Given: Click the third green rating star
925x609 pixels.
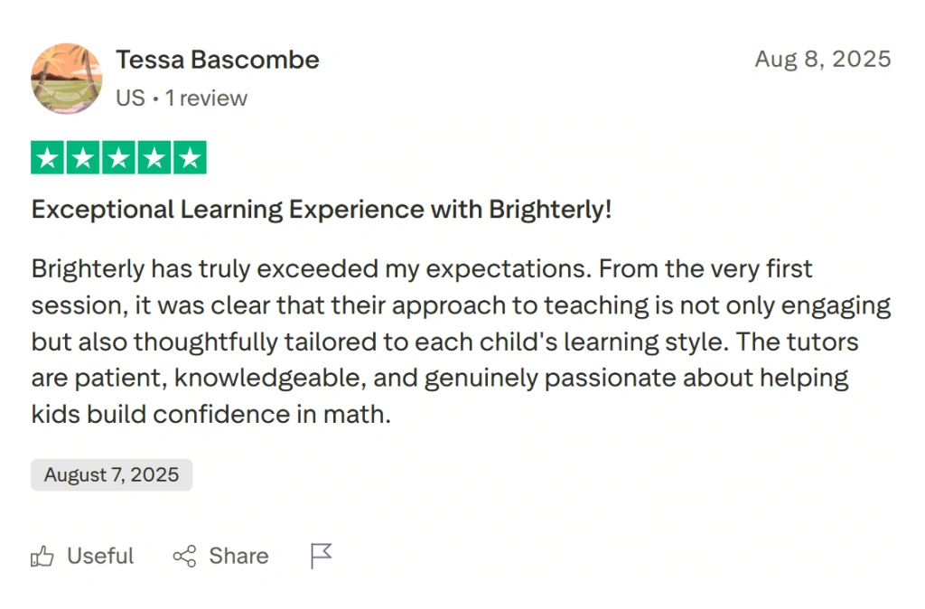Looking at the screenshot, I should (118, 156).
